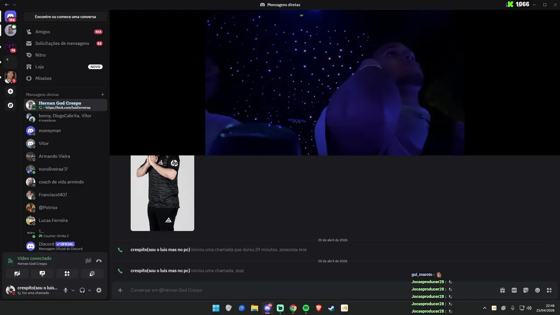Click the video call stream area
Image resolution: width=560 pixels, height=315 pixels.
(x=335, y=82)
